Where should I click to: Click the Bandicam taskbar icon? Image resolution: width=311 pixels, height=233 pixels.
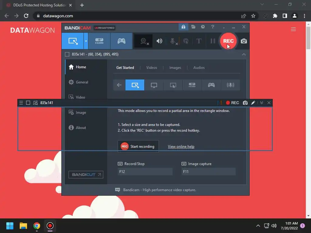[x=50, y=226]
